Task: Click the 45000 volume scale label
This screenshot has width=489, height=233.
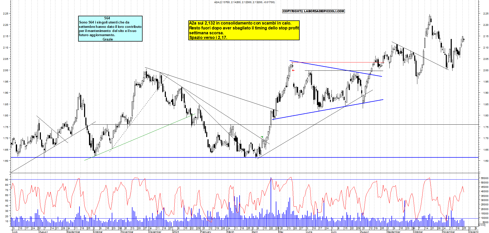Action: pyautogui.click(x=485, y=187)
